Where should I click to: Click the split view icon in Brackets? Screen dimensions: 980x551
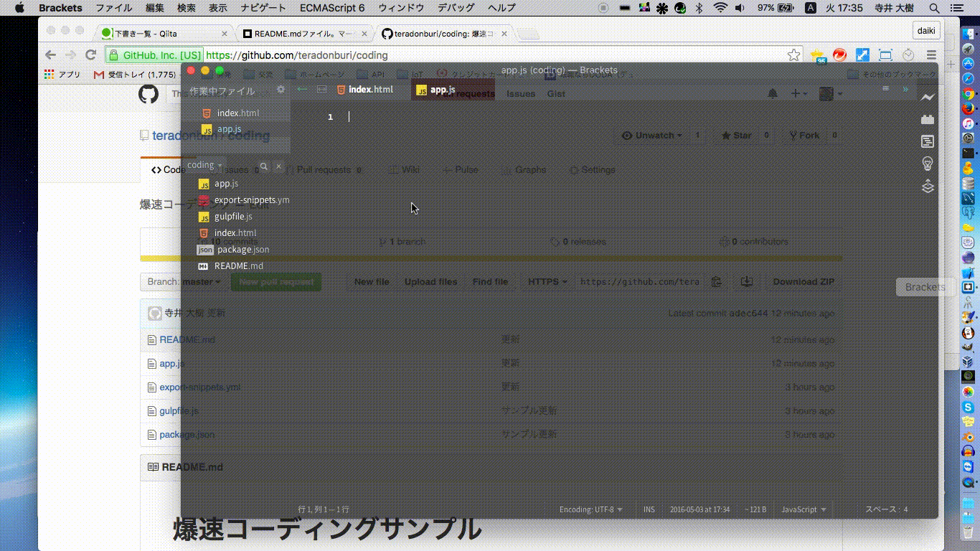click(x=322, y=90)
